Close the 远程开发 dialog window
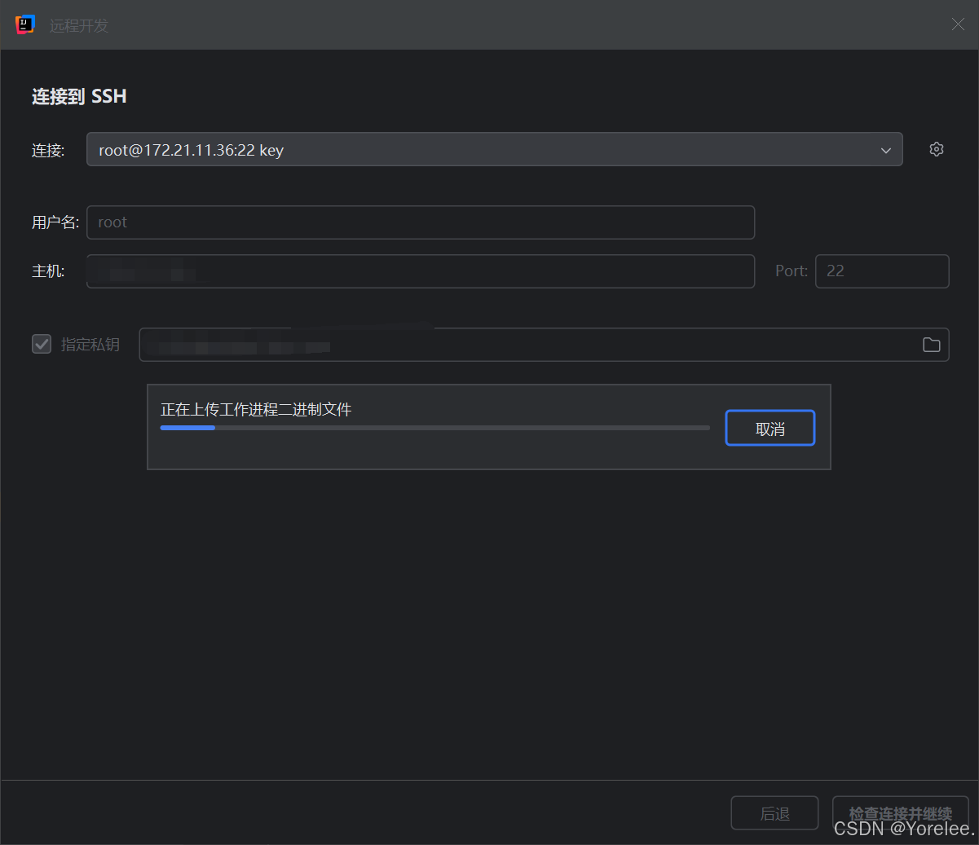The width and height of the screenshot is (979, 845). point(958,24)
